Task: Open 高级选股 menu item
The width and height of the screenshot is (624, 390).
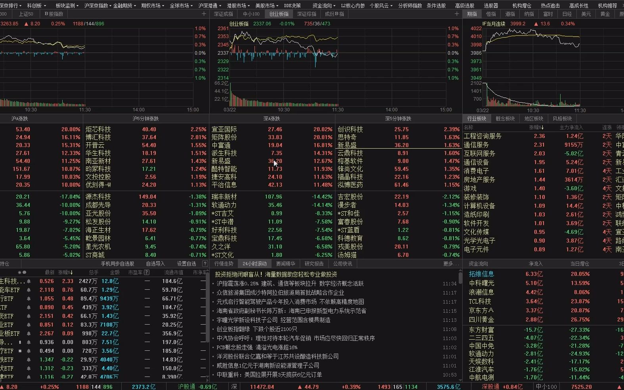Action: [x=465, y=6]
